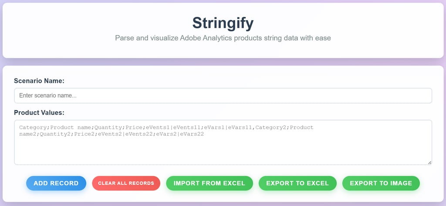Click the "Product Values:" label
This screenshot has width=446, height=206.
click(39, 113)
